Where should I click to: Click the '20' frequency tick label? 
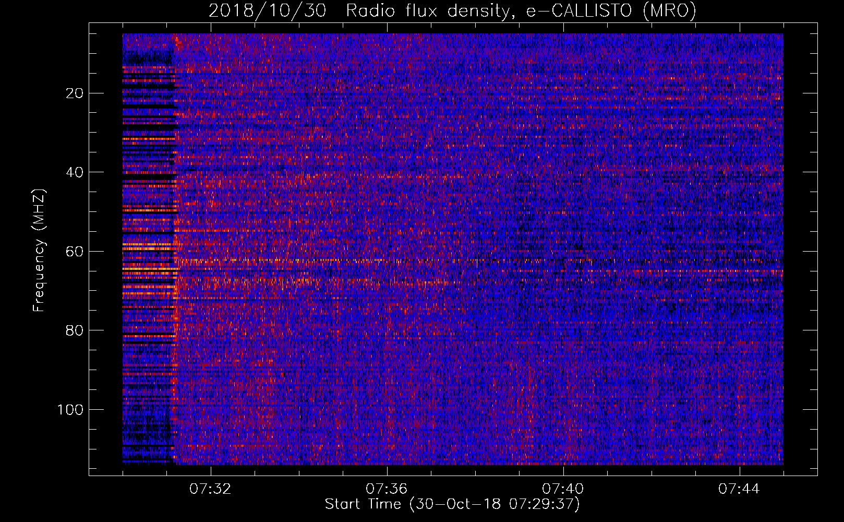pyautogui.click(x=75, y=93)
